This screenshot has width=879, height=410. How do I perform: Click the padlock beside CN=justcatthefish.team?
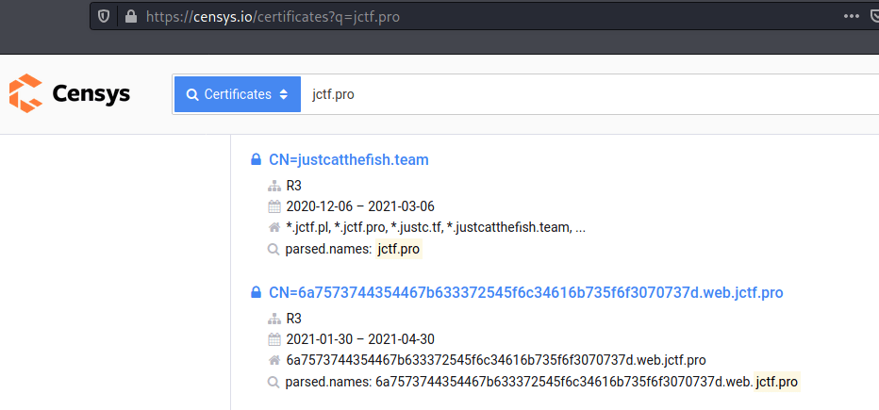256,160
